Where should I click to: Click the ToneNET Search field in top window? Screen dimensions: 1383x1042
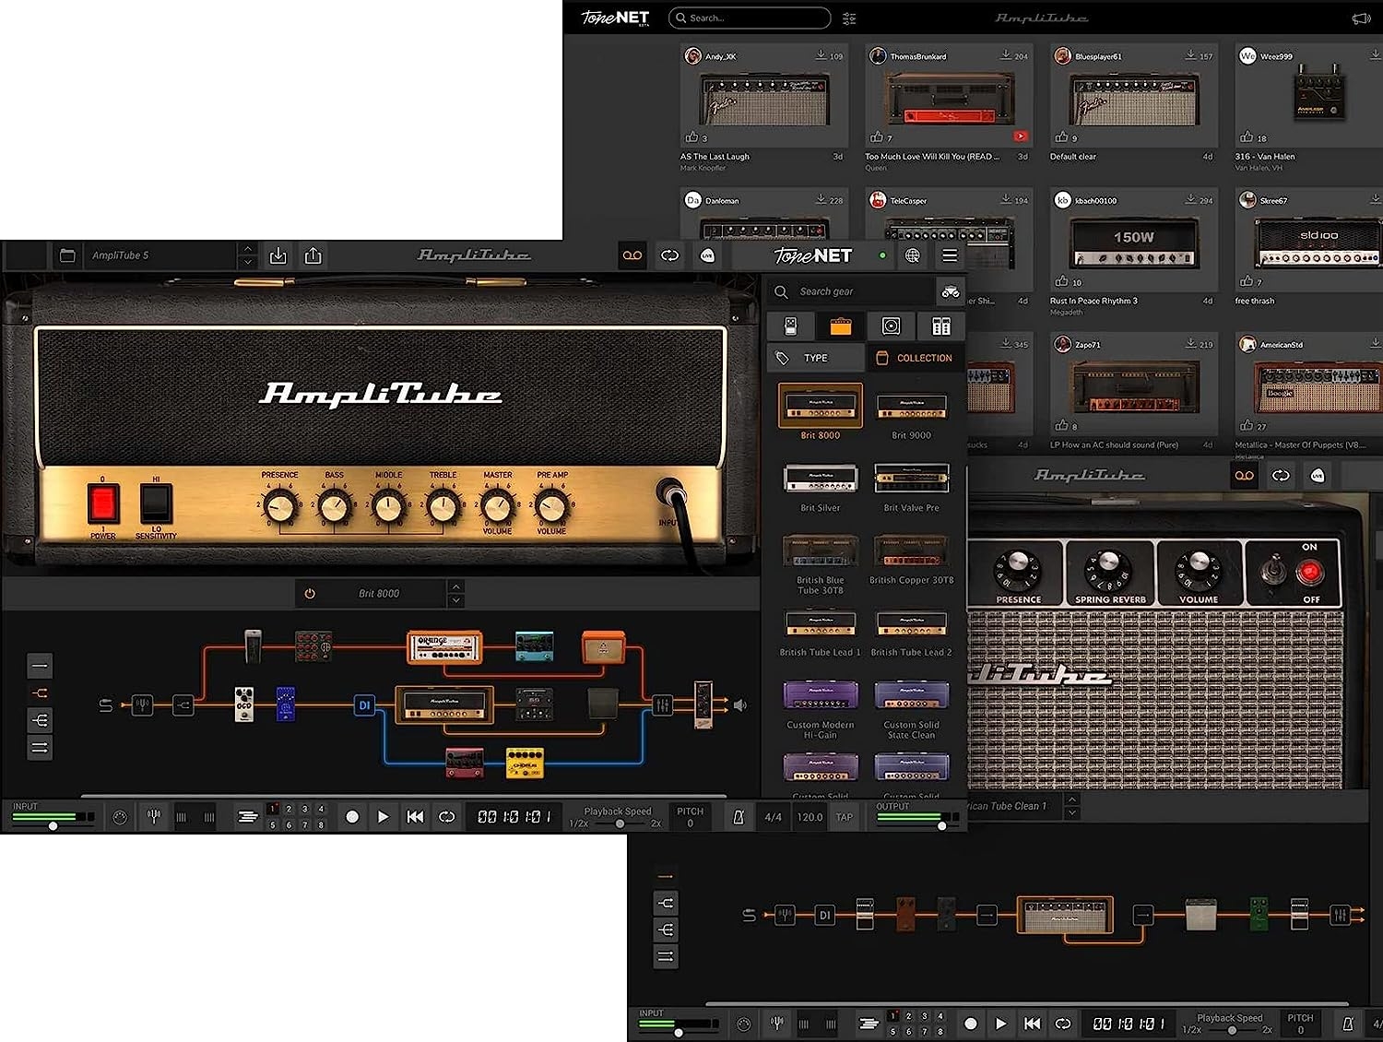pos(750,18)
